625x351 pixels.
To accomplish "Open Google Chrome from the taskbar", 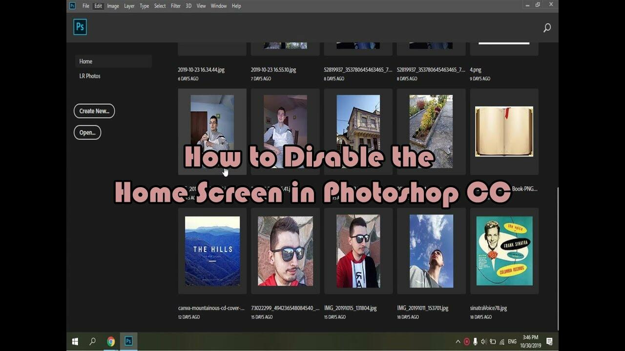I will click(111, 342).
